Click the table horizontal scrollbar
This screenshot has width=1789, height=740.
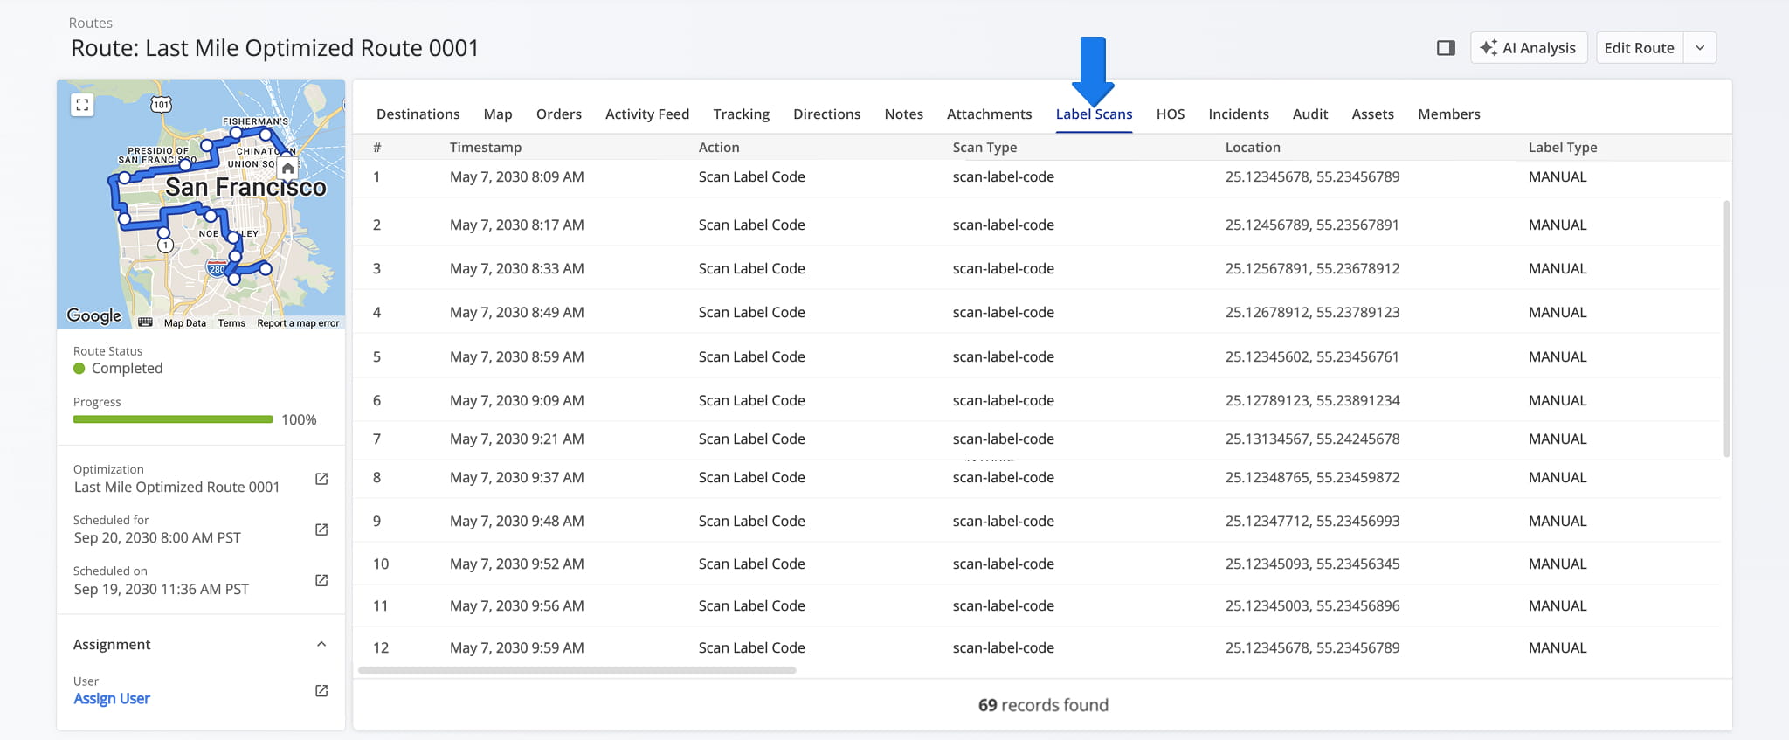(577, 671)
